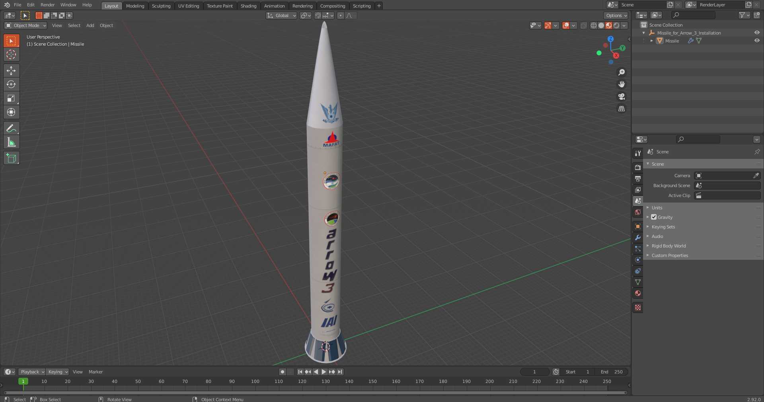This screenshot has width=764, height=402.
Task: Open the Output properties tab
Action: click(x=638, y=179)
